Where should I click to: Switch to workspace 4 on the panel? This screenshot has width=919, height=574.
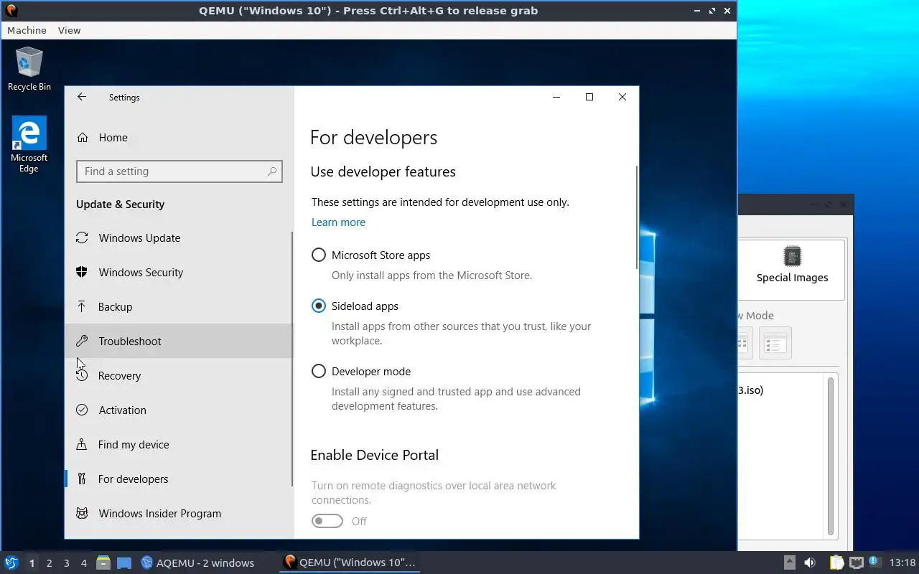(x=84, y=563)
